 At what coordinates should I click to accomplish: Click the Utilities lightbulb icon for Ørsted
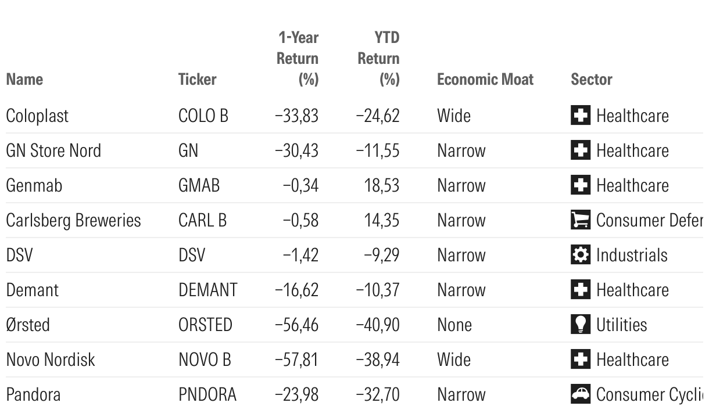(x=580, y=325)
